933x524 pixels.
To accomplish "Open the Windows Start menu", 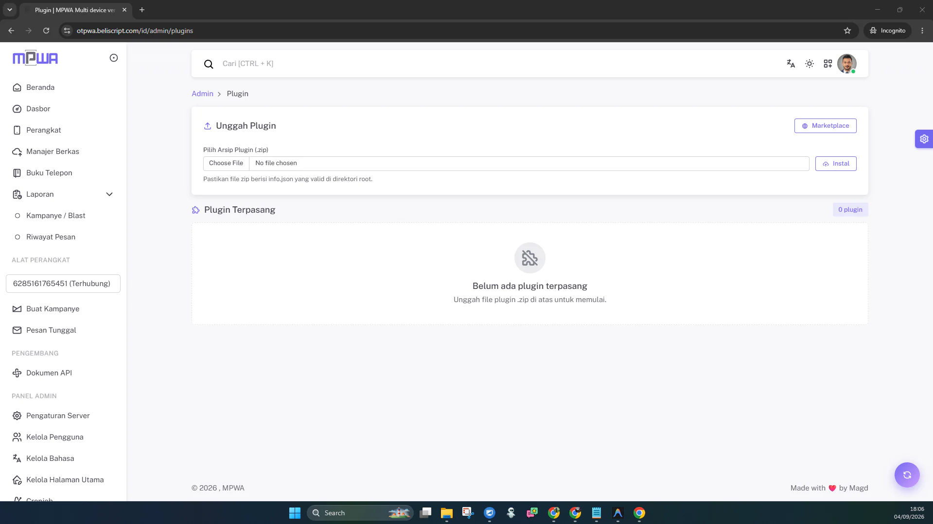I will tap(295, 513).
